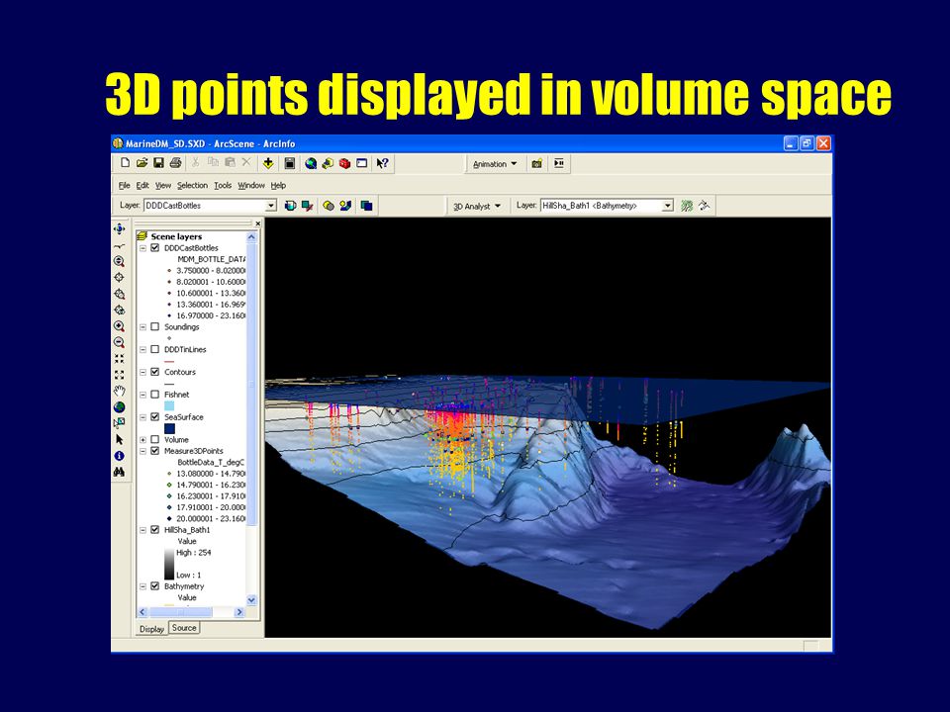Open the Selection menu
This screenshot has height=712, width=950.
point(192,185)
